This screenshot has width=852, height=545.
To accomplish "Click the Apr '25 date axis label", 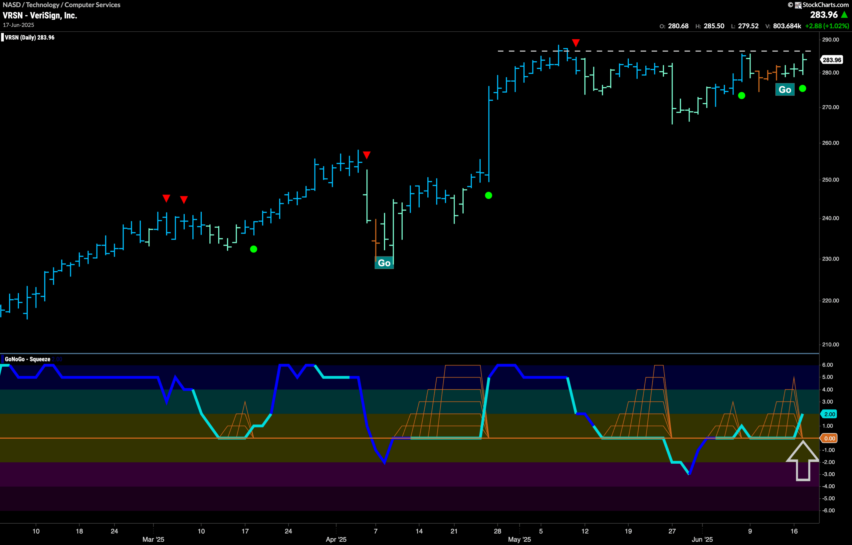I will [x=336, y=539].
